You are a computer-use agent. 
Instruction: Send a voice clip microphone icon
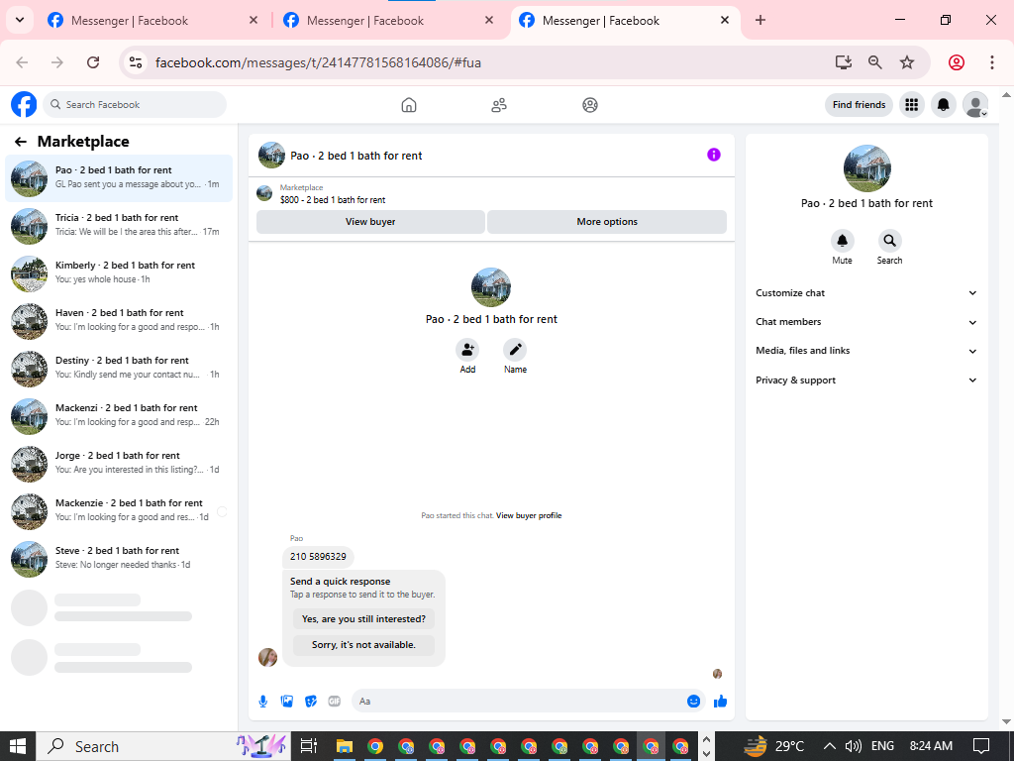(x=263, y=702)
